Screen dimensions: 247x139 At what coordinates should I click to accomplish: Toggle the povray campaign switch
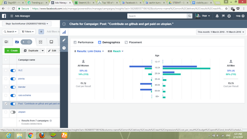coord(13,79)
